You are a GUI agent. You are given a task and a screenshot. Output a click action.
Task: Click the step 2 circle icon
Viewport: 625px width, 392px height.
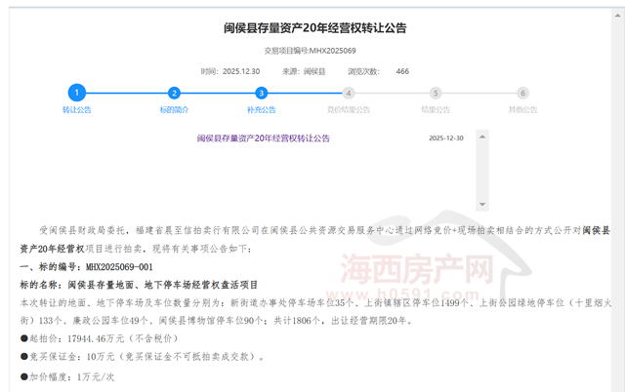point(174,94)
